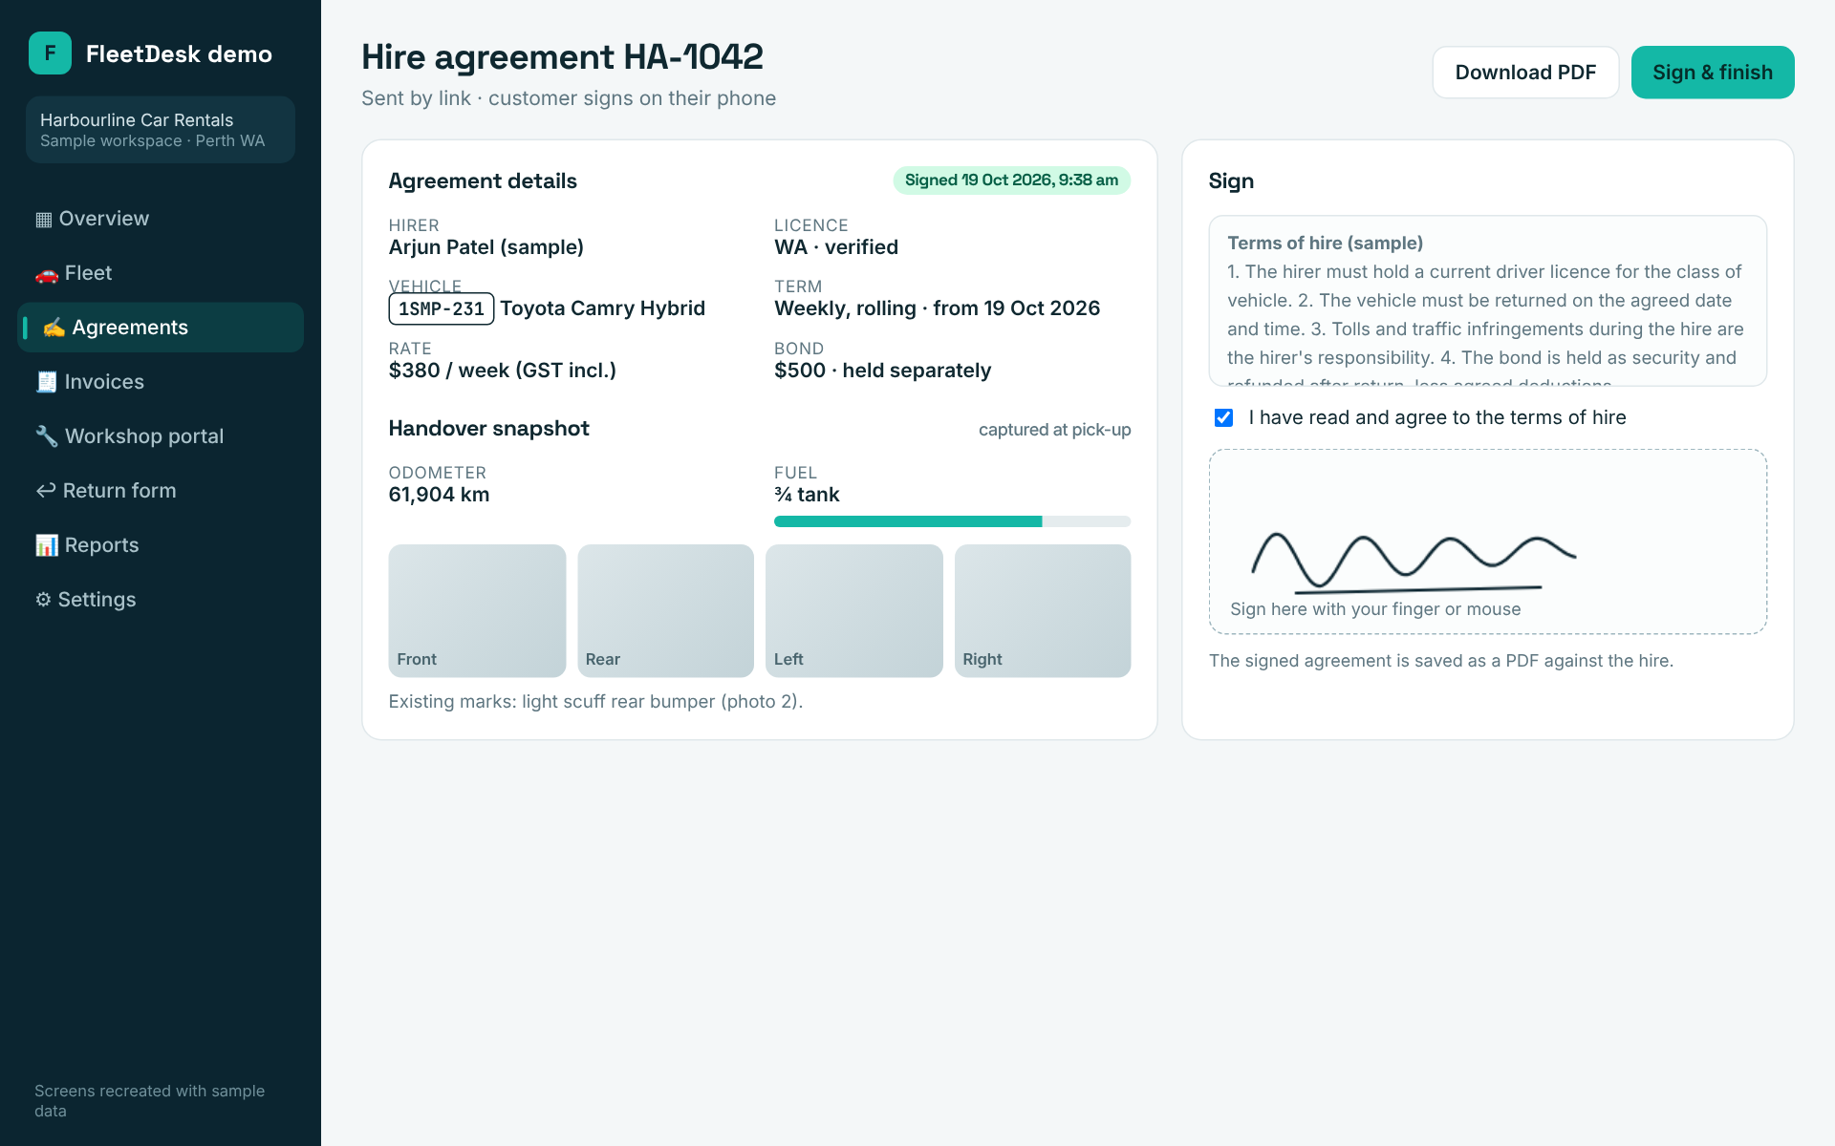Open the Reports page

point(161,545)
